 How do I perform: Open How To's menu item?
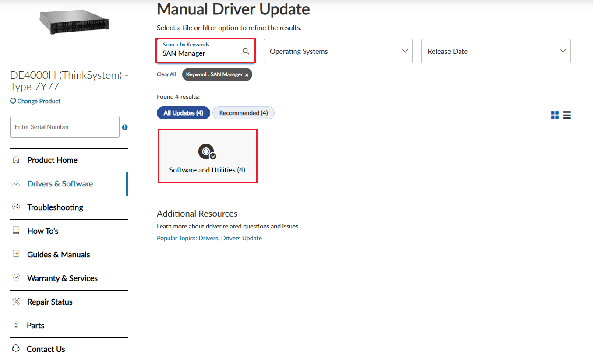[x=69, y=231]
